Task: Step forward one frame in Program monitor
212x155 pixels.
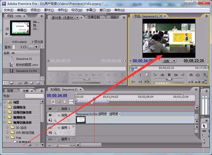Action: click(176, 75)
